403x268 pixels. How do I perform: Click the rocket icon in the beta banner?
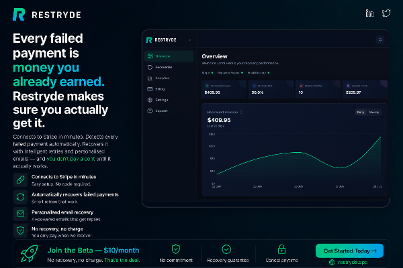coord(30,254)
